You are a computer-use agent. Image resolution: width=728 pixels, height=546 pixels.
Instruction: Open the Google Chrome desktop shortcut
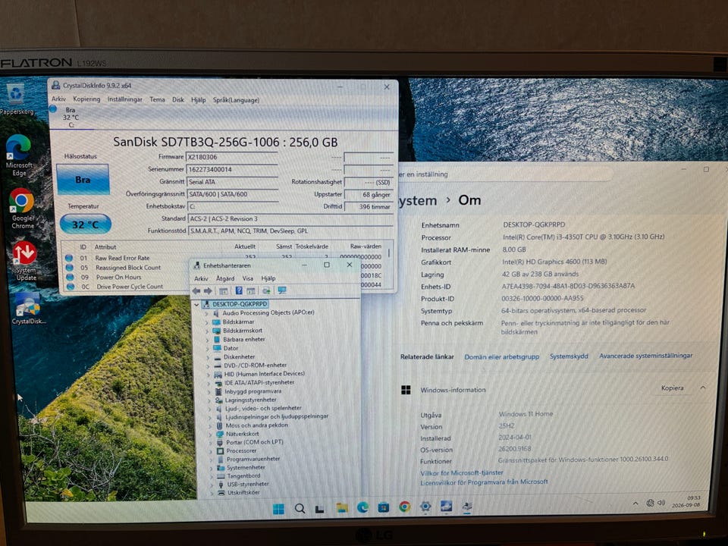coord(22,209)
